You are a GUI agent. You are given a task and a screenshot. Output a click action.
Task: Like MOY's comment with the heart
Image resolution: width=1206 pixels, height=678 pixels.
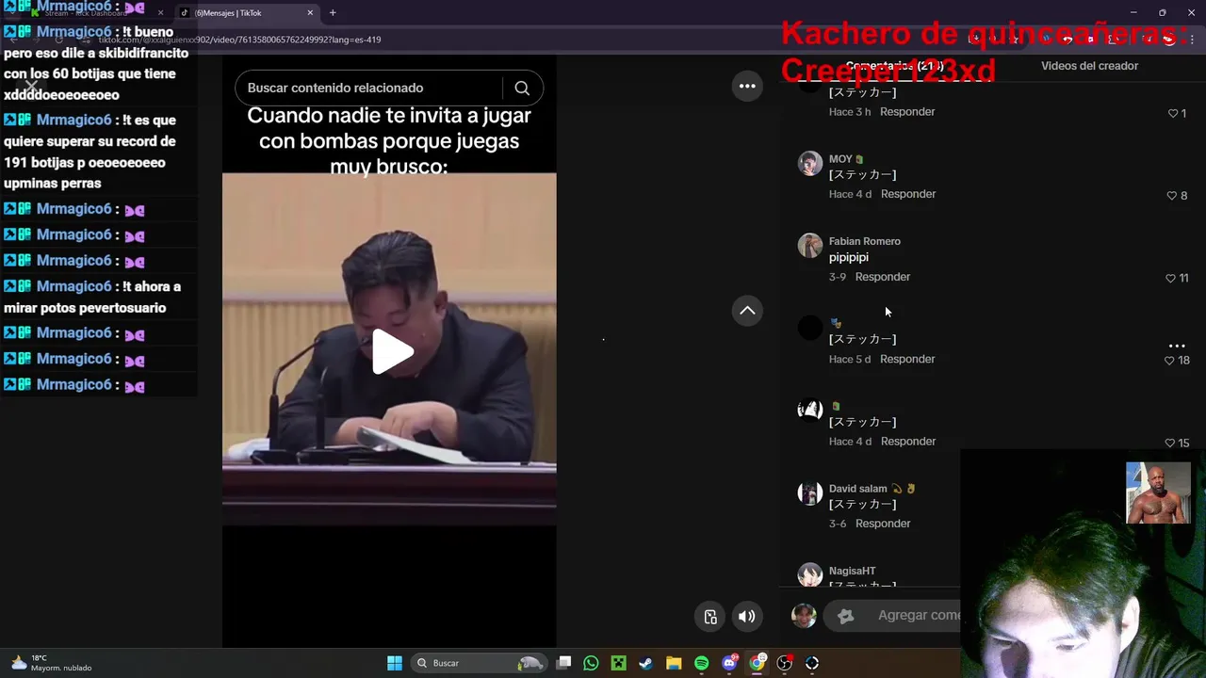pyautogui.click(x=1172, y=196)
